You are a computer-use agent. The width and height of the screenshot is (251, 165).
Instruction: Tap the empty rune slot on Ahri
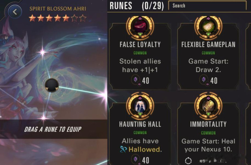tap(52, 85)
